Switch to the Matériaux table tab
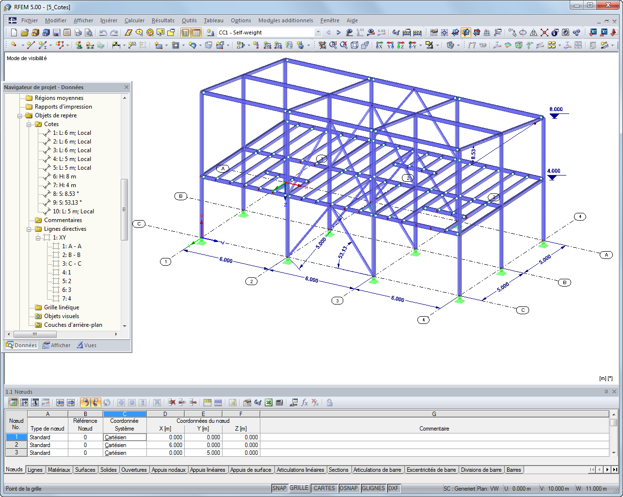623x497 pixels. [x=59, y=470]
